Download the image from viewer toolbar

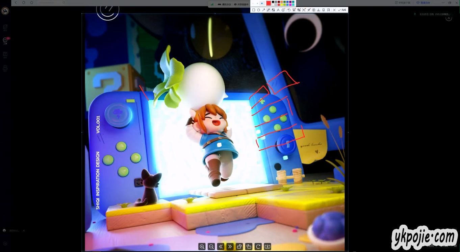(x=267, y=246)
